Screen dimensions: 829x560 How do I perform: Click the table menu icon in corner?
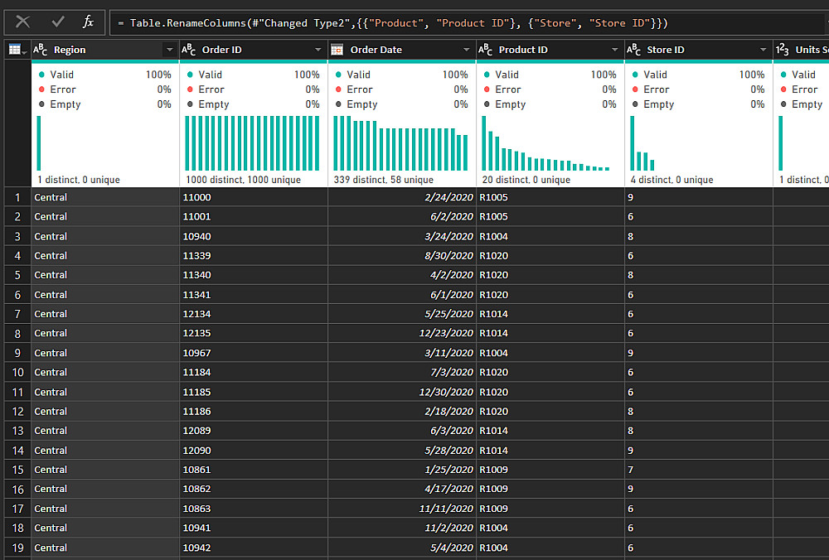[x=17, y=50]
